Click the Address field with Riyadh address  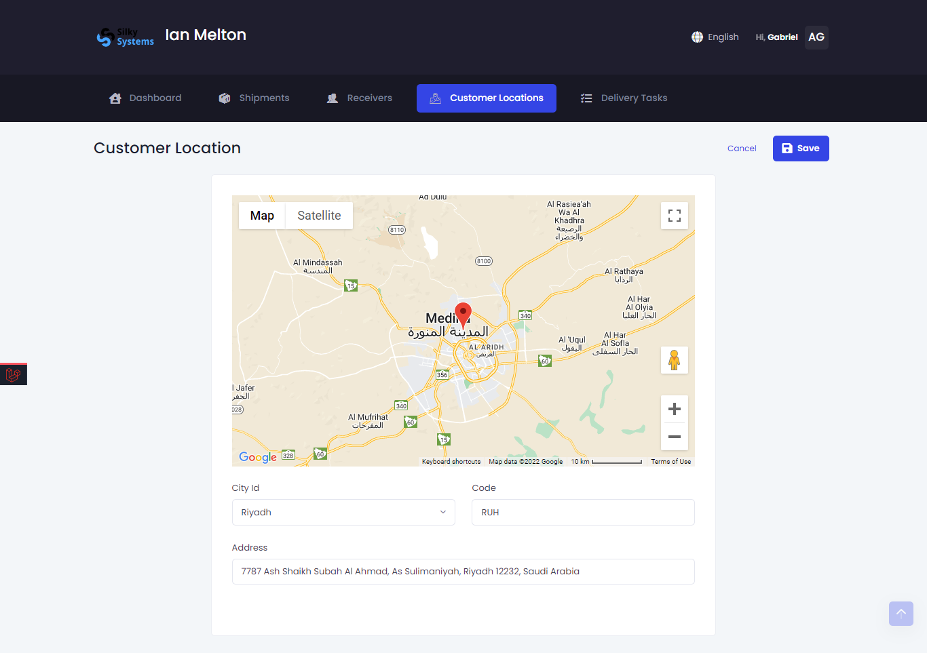click(x=463, y=572)
